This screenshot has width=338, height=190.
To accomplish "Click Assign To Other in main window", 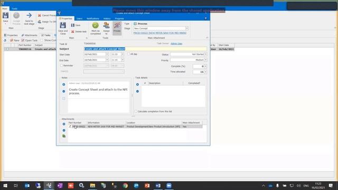I will point(47,22).
